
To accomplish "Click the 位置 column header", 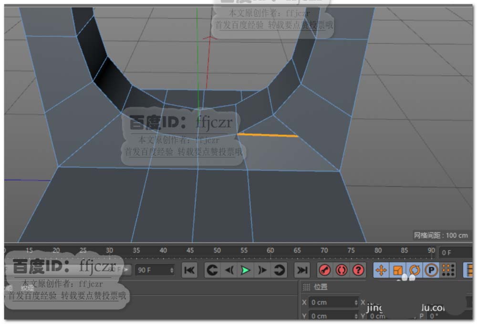I will pos(321,287).
